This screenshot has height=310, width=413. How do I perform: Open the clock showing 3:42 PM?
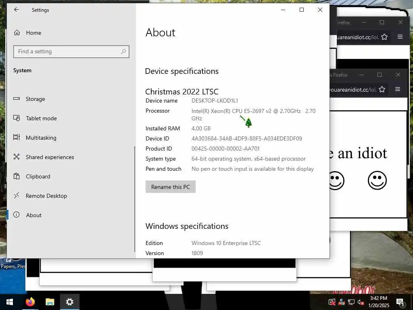378,302
